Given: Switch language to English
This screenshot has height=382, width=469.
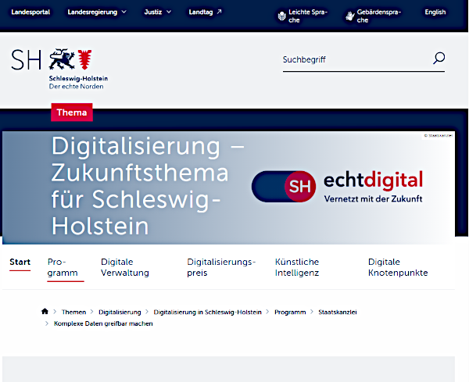Looking at the screenshot, I should (435, 12).
